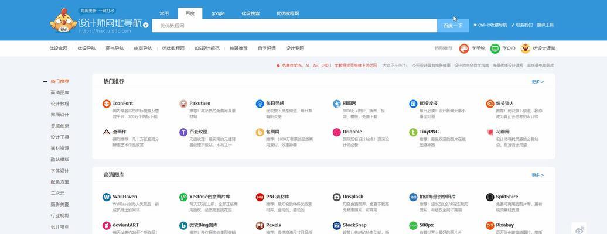607x234 pixels.
Task: Select 灵感创意 in the left sidebar
Action: click(x=60, y=126)
